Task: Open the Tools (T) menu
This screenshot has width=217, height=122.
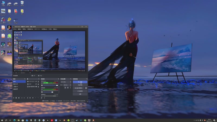Action: click(x=50, y=29)
